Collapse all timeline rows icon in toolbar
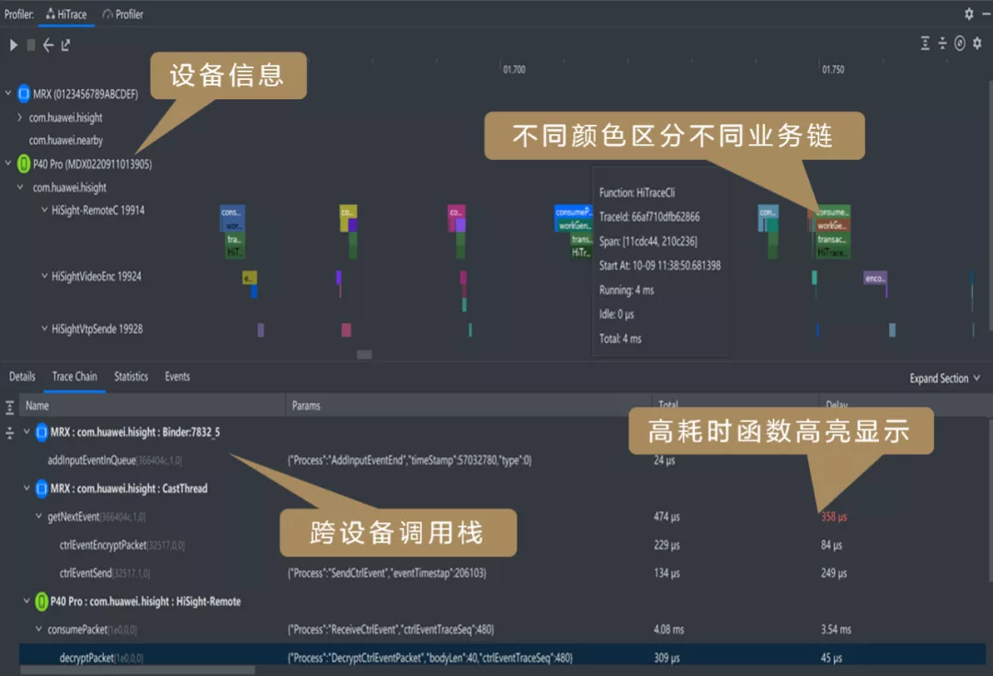Image resolution: width=993 pixels, height=676 pixels. click(x=942, y=43)
